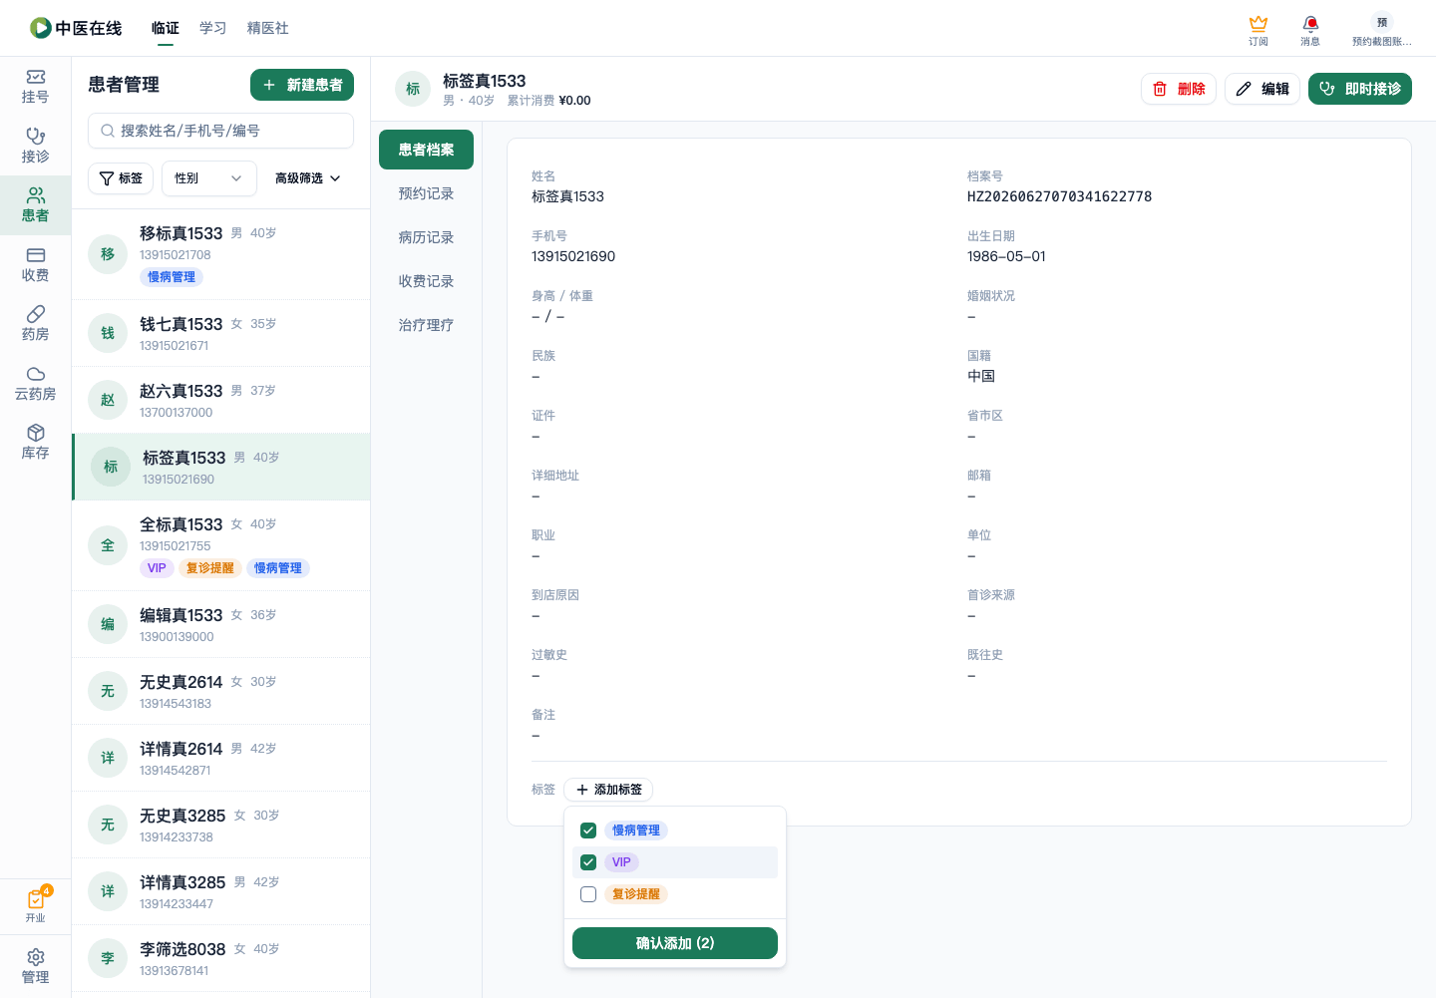Open the 治疗理疗 tab
Viewport: 1436px width, 998px height.
coord(426,325)
